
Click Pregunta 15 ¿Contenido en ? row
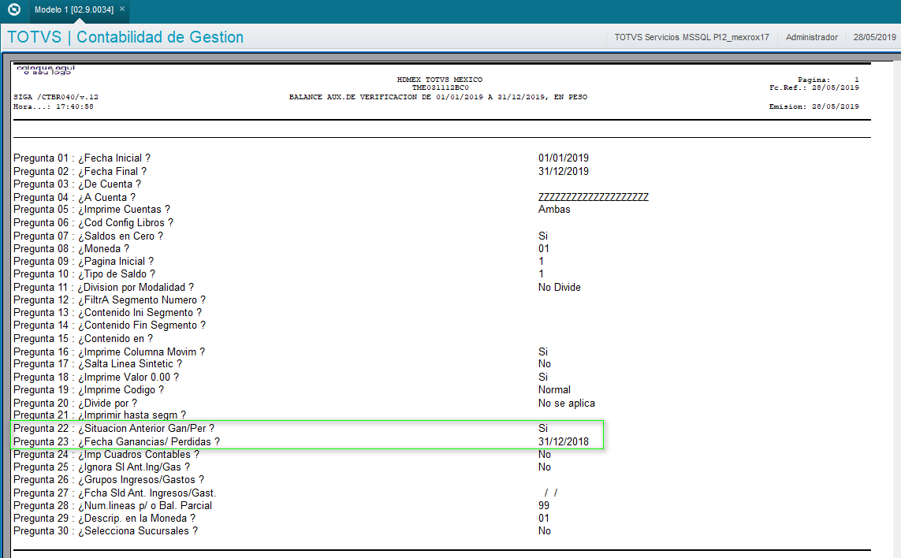84,338
